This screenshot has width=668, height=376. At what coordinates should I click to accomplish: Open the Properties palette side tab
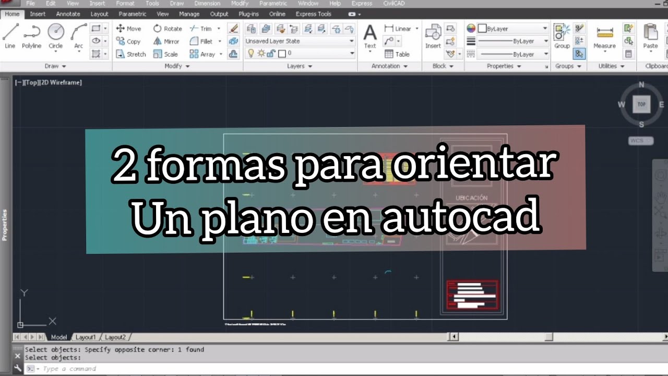pos(5,225)
